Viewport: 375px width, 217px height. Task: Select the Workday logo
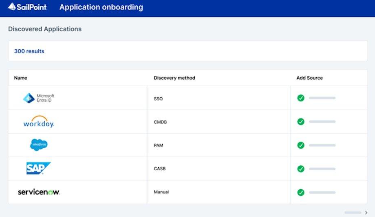(x=39, y=121)
